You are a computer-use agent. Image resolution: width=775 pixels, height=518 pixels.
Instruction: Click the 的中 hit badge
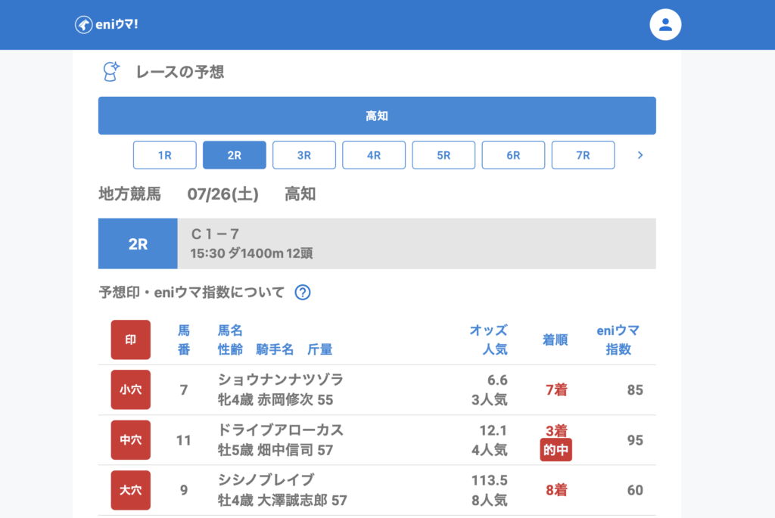[x=556, y=451]
